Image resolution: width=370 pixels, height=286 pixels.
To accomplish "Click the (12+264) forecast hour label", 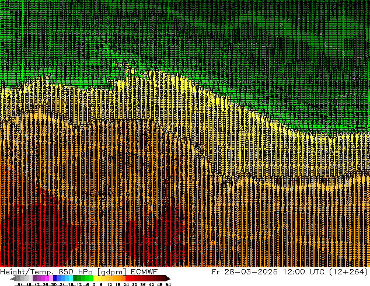I will pyautogui.click(x=348, y=271).
